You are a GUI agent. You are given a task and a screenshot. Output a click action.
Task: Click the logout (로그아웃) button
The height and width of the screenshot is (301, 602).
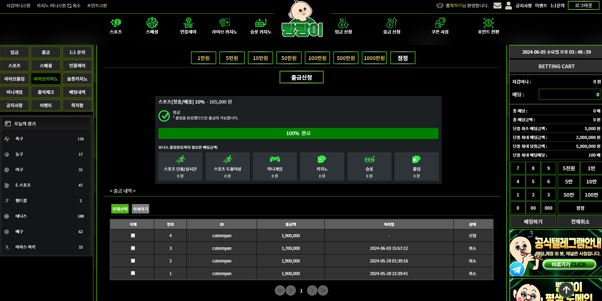(583, 6)
